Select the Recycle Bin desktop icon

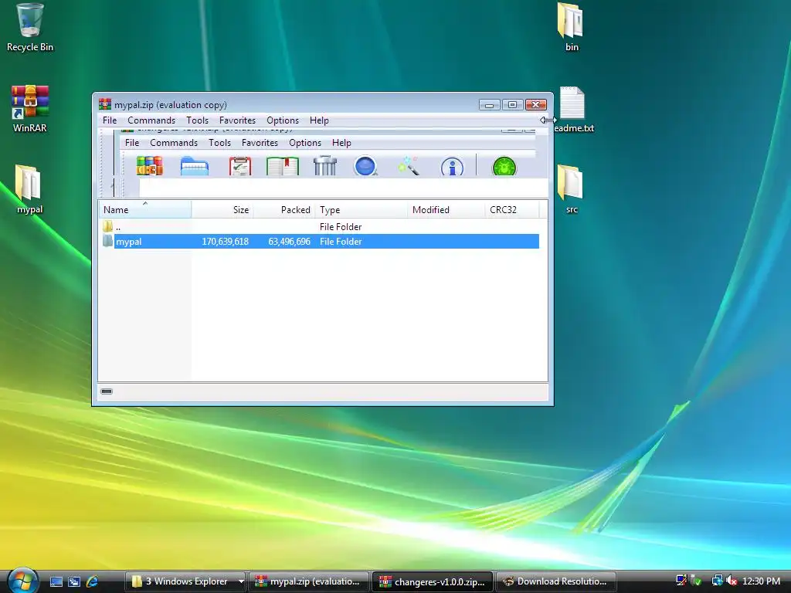[30, 28]
